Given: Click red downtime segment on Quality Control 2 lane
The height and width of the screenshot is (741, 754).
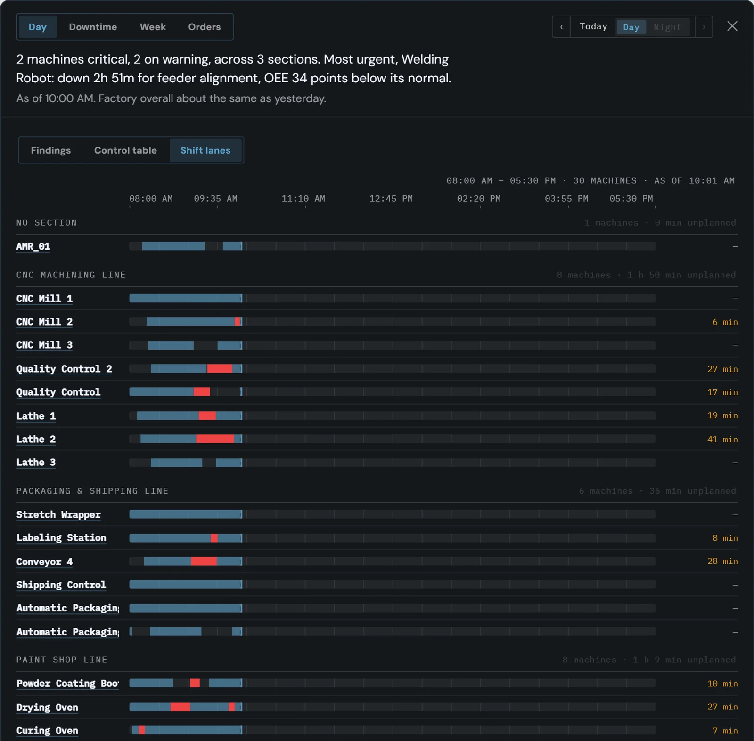Looking at the screenshot, I should [x=220, y=368].
